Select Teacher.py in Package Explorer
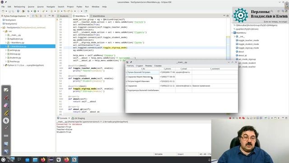This screenshot has height=163, width=289. click(x=14, y=62)
